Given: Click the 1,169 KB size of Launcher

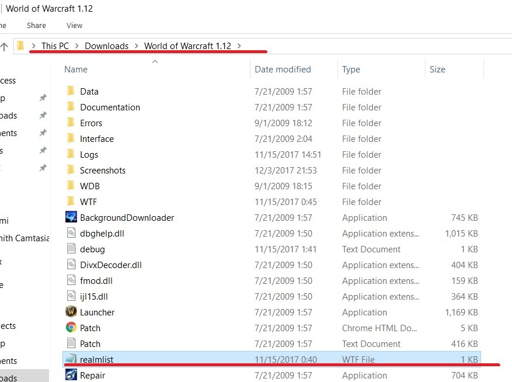Looking at the screenshot, I should 461,312.
